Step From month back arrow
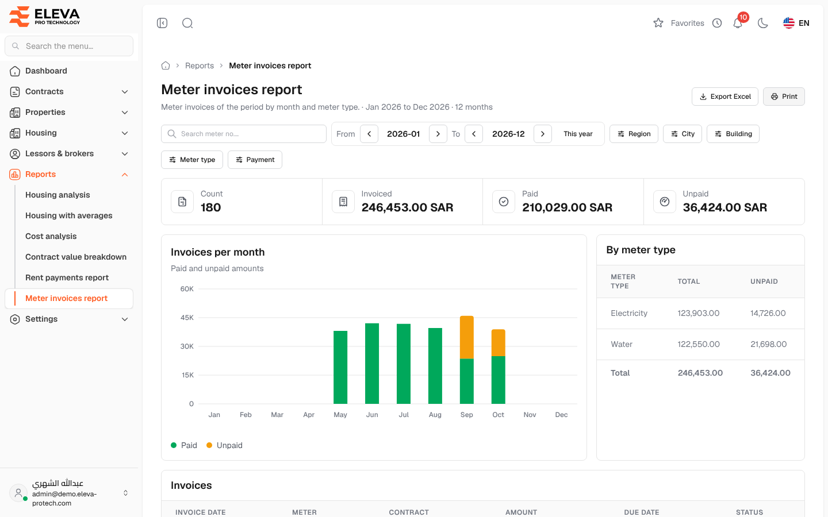The image size is (828, 517). 369,134
